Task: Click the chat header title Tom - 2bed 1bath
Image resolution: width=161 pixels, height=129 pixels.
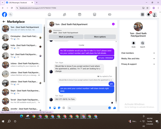Action: click(71, 24)
